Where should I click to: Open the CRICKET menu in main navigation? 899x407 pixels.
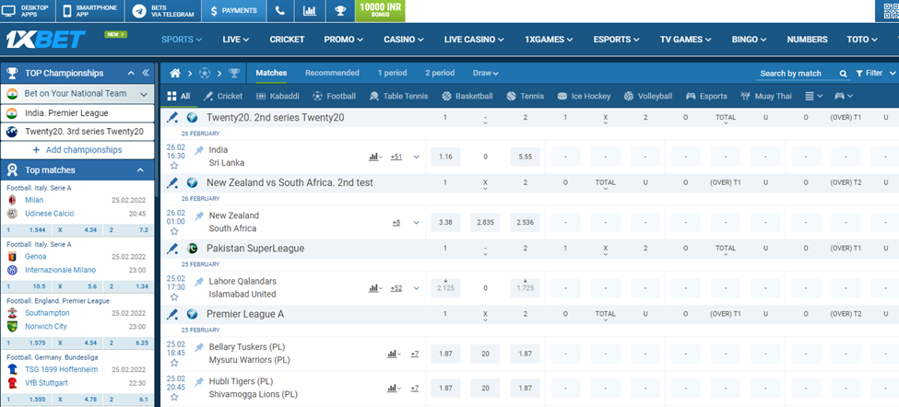(x=287, y=40)
